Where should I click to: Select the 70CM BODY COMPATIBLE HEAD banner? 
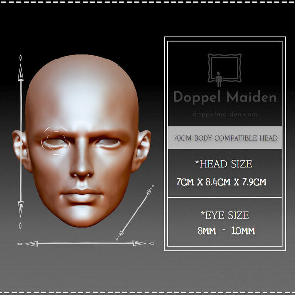[225, 138]
